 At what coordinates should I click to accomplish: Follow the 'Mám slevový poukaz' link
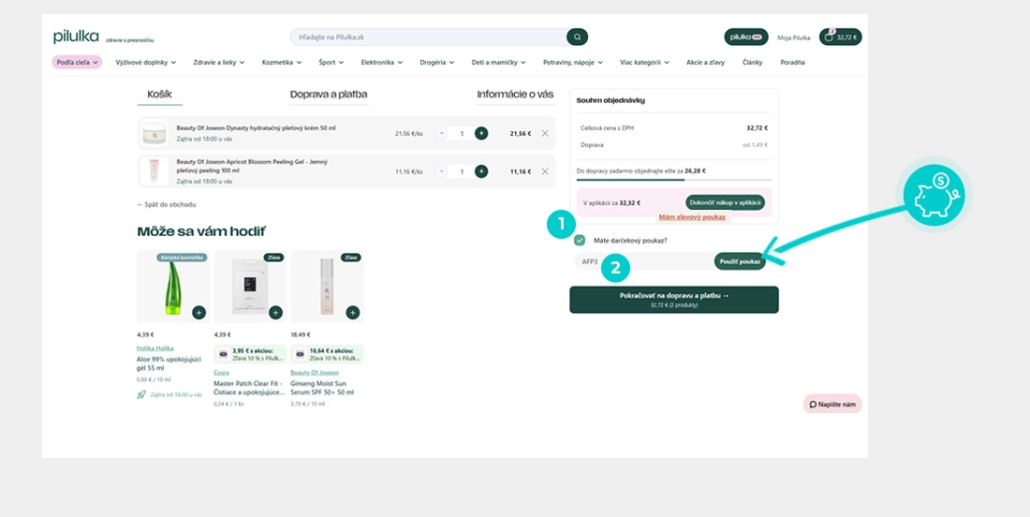(692, 217)
